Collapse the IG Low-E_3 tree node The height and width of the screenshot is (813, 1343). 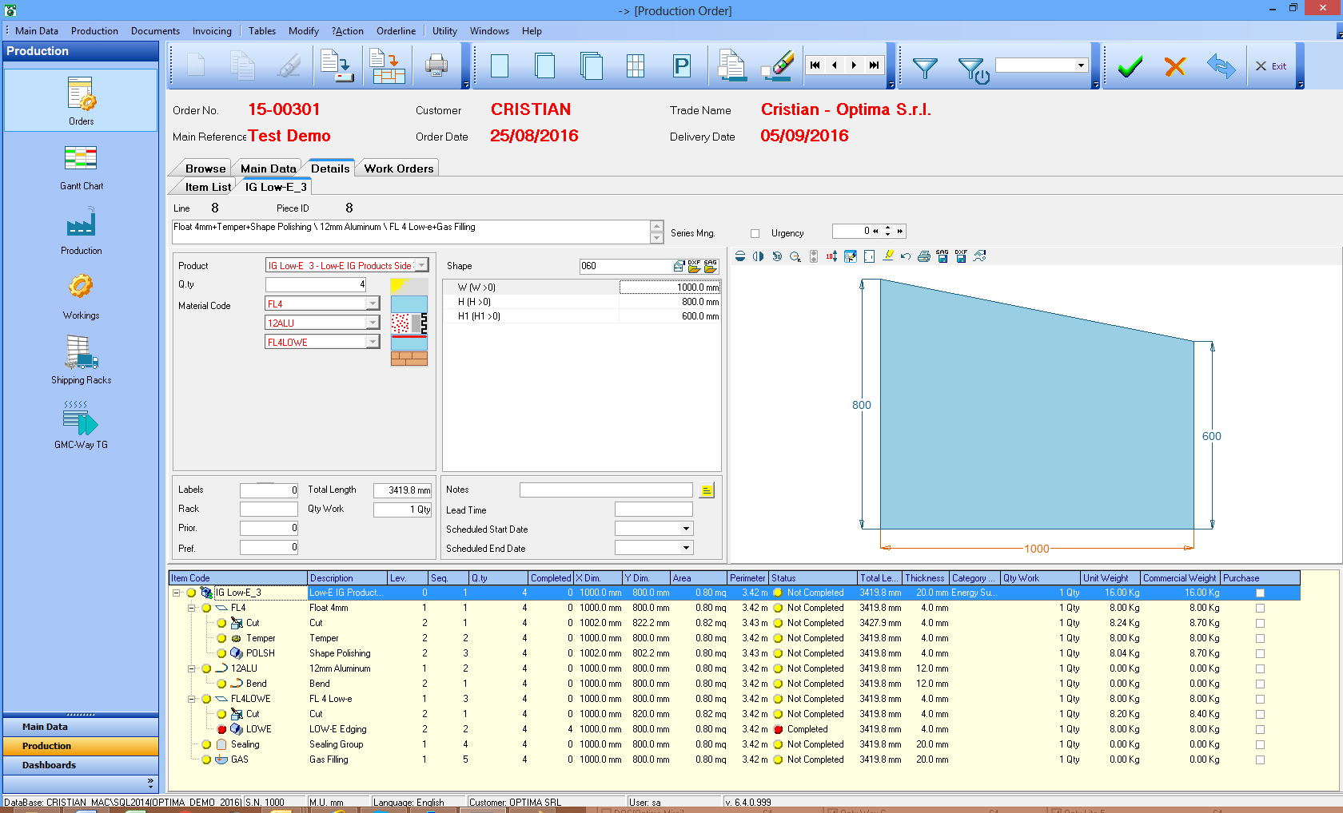click(176, 593)
